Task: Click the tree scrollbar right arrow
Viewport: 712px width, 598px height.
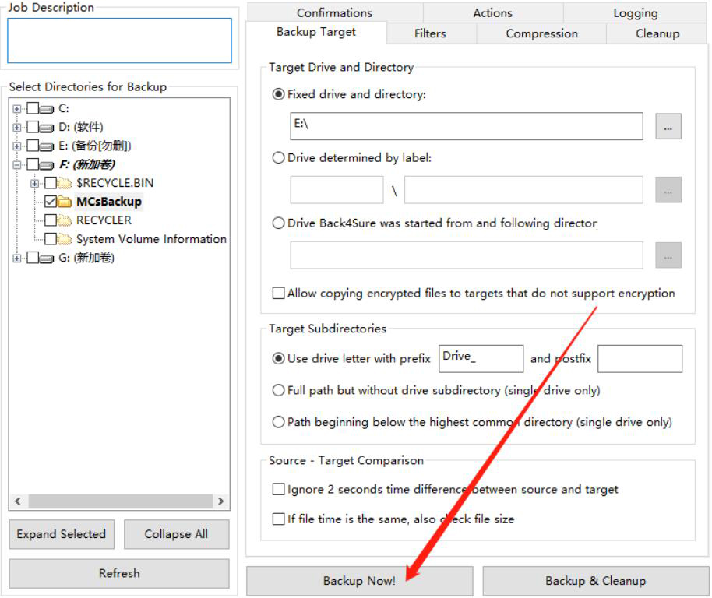Action: [x=221, y=501]
